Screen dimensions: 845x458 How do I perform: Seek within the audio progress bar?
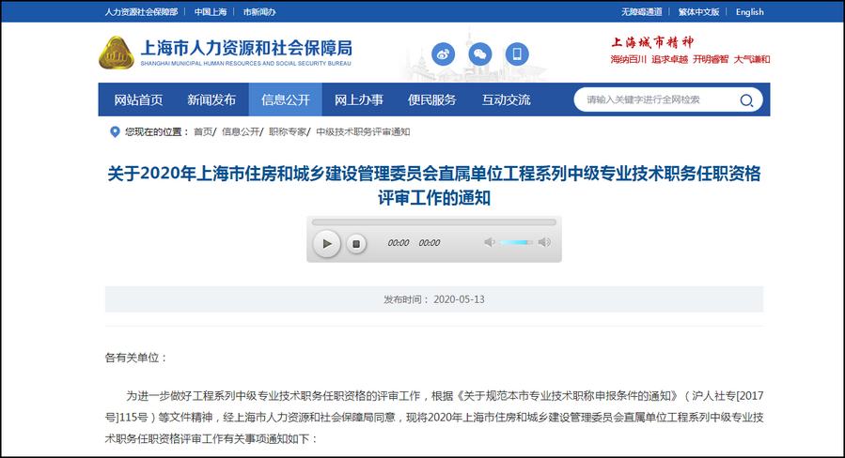click(434, 222)
